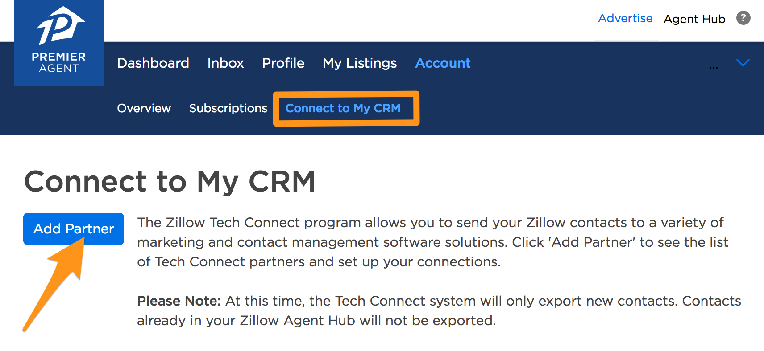Click the Add Partner button
Screen dimensions: 764x351
[73, 229]
